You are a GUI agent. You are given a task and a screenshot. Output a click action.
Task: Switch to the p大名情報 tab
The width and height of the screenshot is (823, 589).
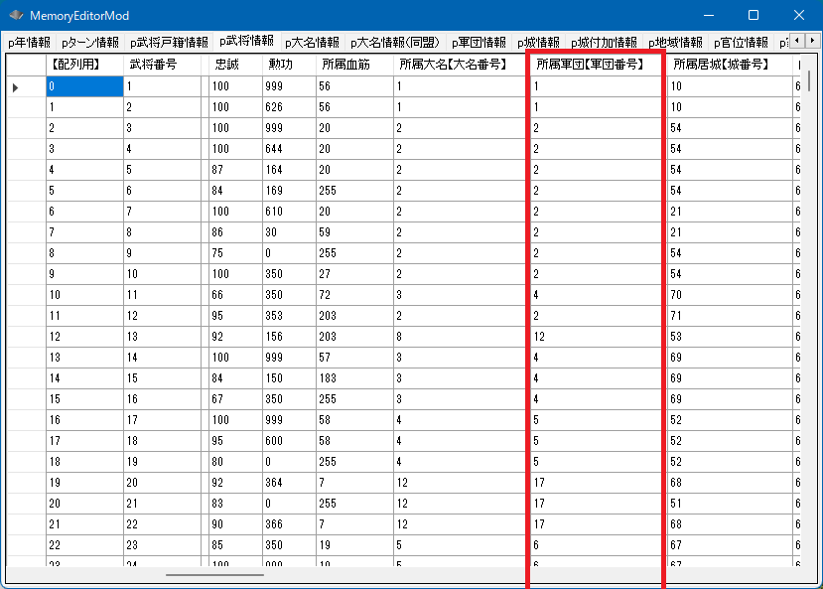[x=312, y=43]
